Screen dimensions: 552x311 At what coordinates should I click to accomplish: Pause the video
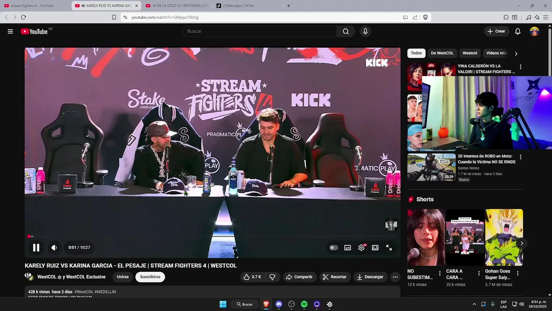pyautogui.click(x=36, y=248)
